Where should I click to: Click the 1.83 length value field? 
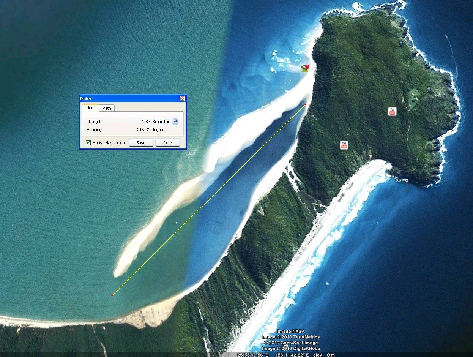[x=145, y=122]
